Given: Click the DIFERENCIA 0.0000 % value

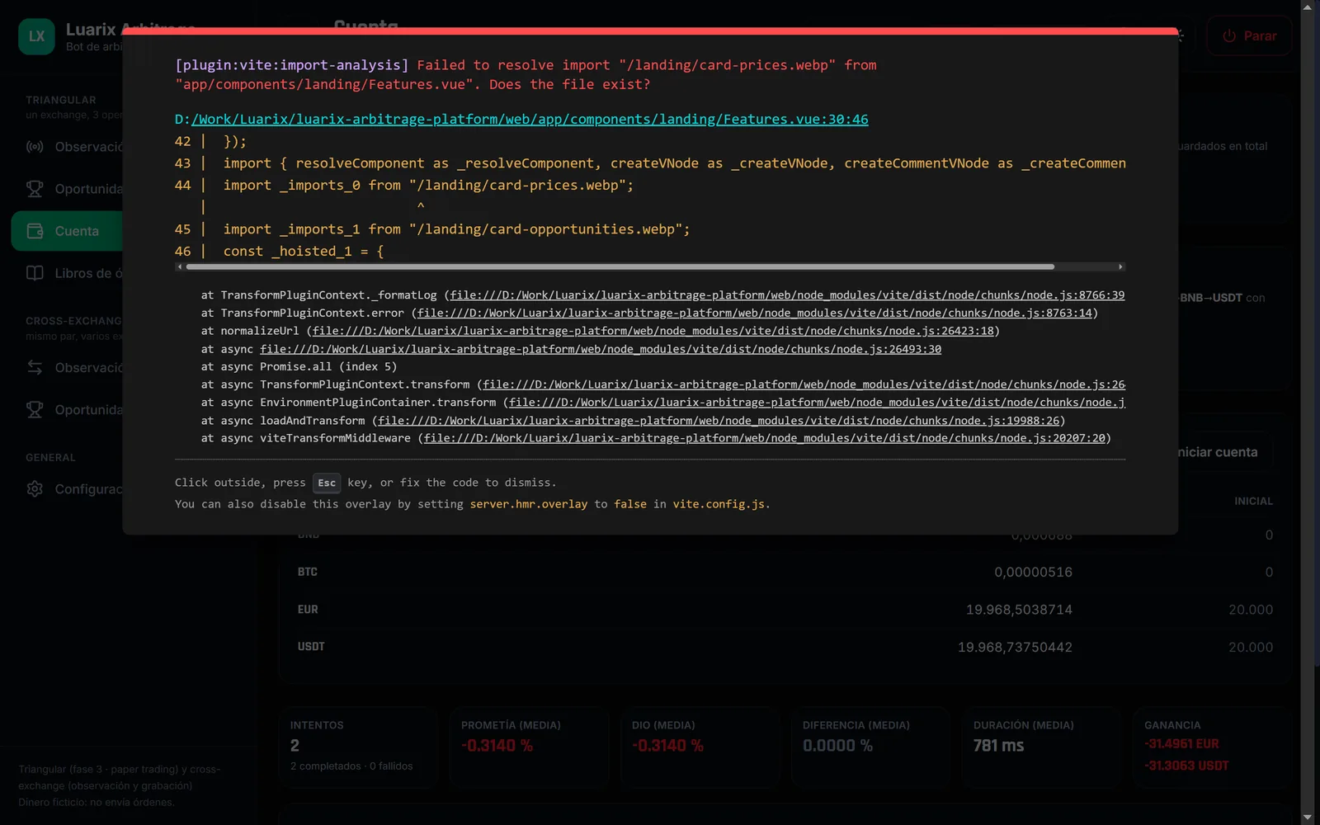Looking at the screenshot, I should pyautogui.click(x=837, y=746).
